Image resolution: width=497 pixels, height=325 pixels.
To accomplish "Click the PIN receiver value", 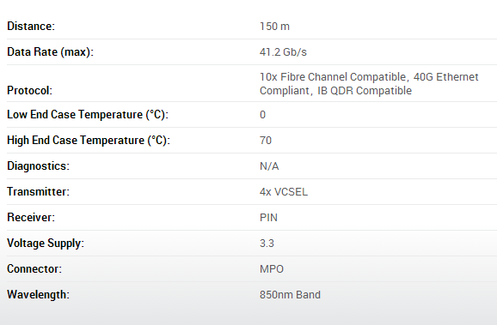I will (268, 218).
